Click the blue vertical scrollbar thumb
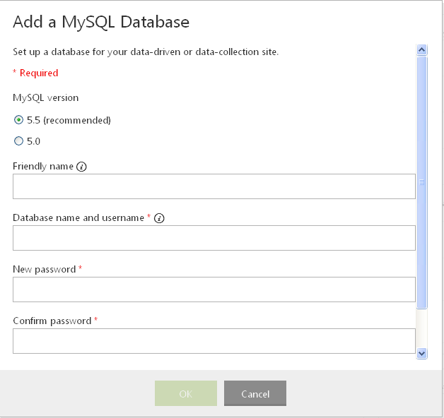Image resolution: width=444 pixels, height=418 pixels. (x=421, y=182)
